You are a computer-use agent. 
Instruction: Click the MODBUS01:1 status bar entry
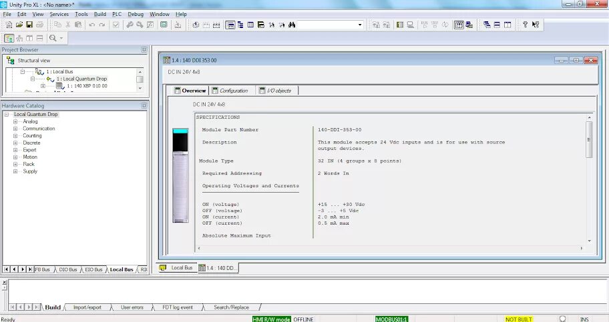(391, 319)
